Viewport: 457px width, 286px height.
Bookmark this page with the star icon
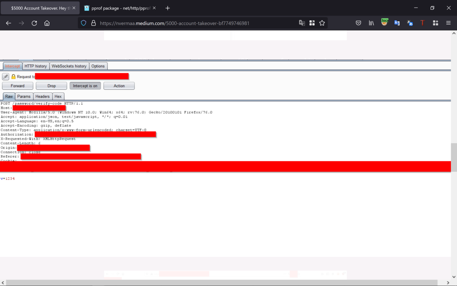coord(322,23)
